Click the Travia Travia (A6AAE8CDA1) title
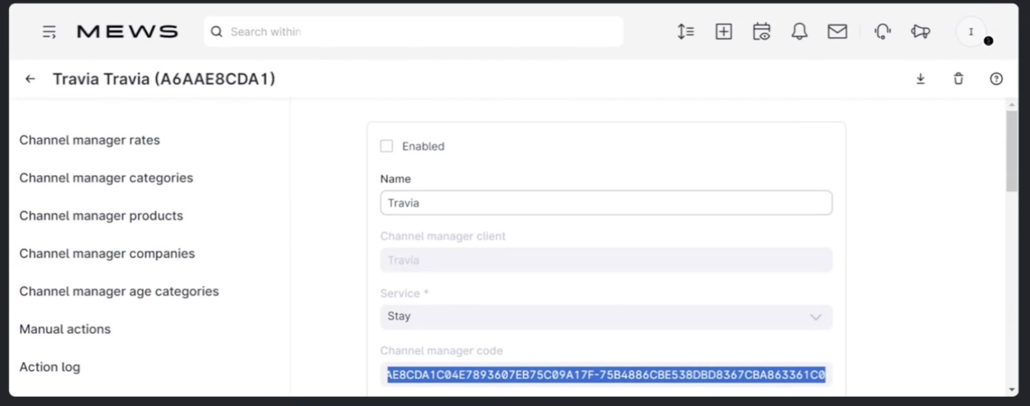The width and height of the screenshot is (1030, 406). pyautogui.click(x=164, y=79)
